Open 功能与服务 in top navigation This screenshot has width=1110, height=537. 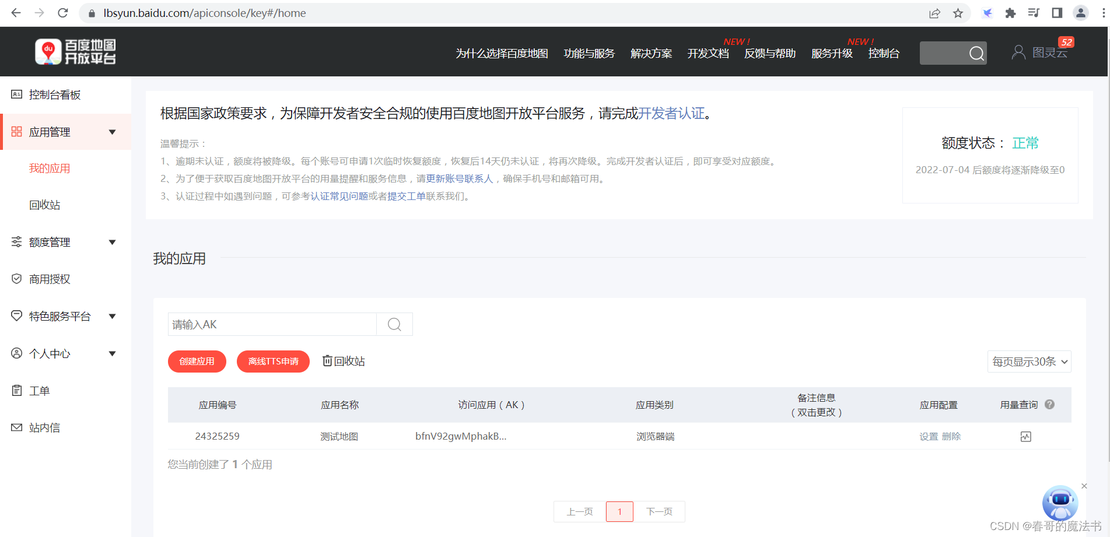point(589,54)
